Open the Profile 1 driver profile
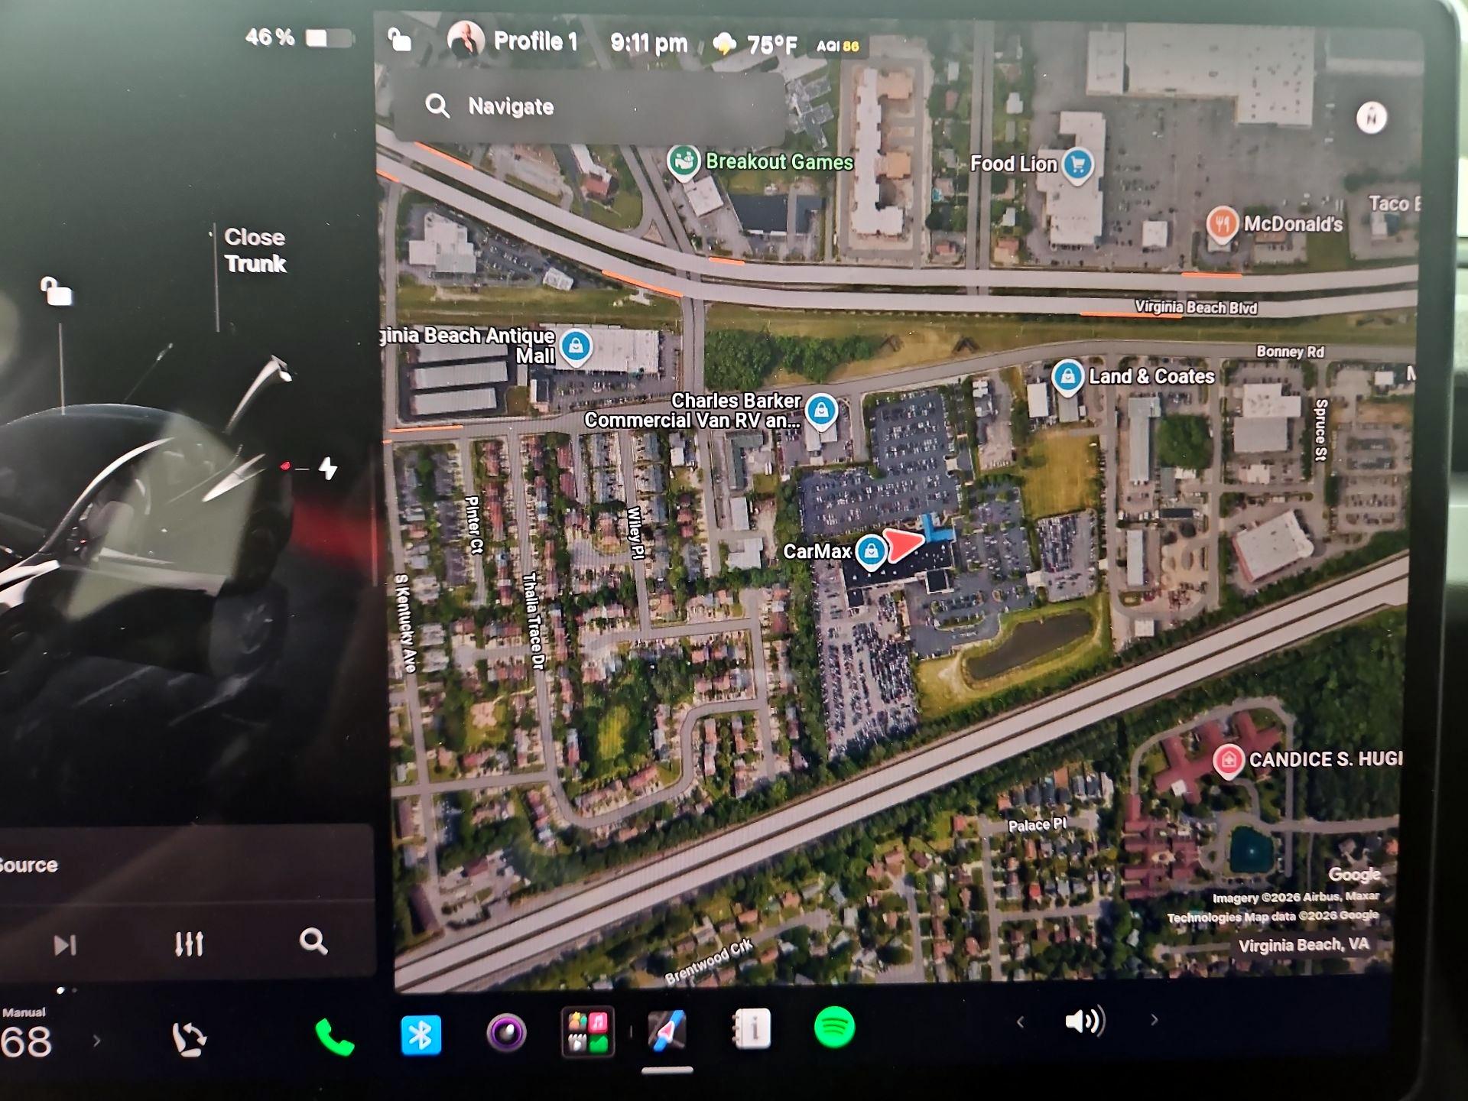Screen dimensions: 1468x1101 (513, 40)
